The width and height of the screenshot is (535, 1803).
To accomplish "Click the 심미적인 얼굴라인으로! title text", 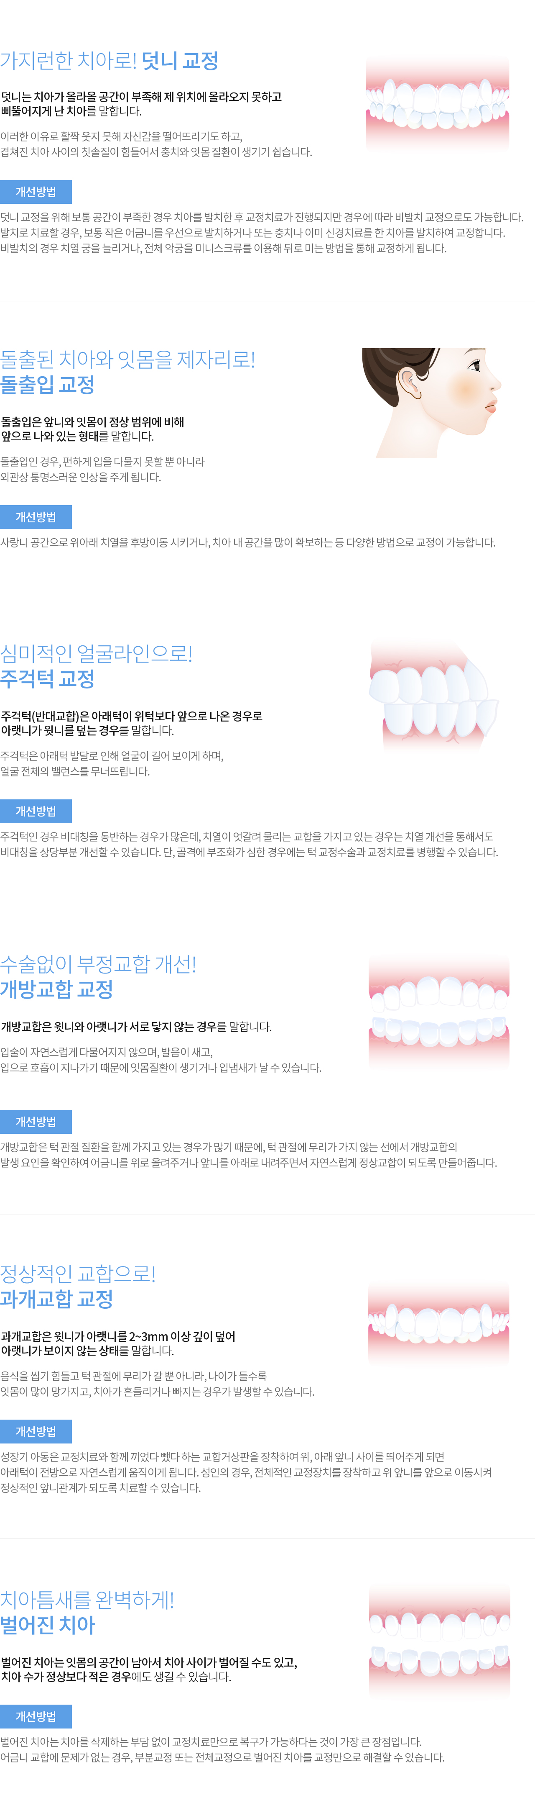I will [x=97, y=653].
